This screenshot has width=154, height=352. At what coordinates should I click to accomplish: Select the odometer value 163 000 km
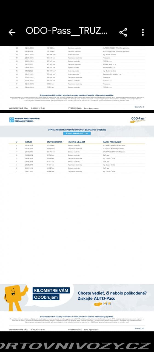point(51,71)
